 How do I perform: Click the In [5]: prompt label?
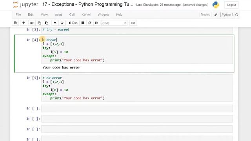click(x=33, y=78)
